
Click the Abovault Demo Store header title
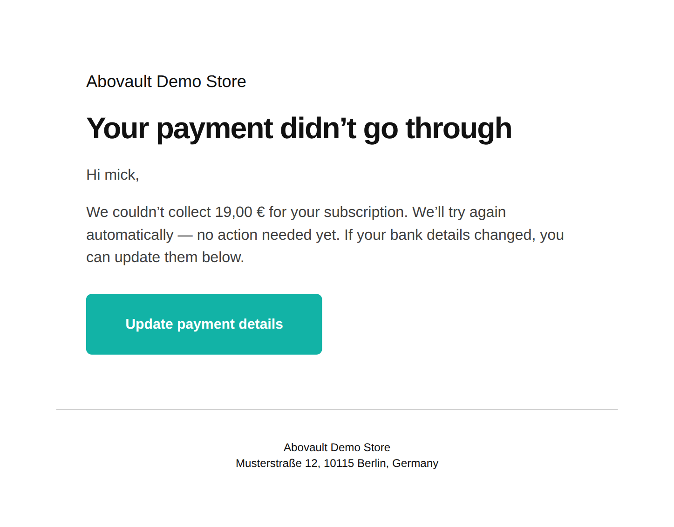click(x=166, y=81)
